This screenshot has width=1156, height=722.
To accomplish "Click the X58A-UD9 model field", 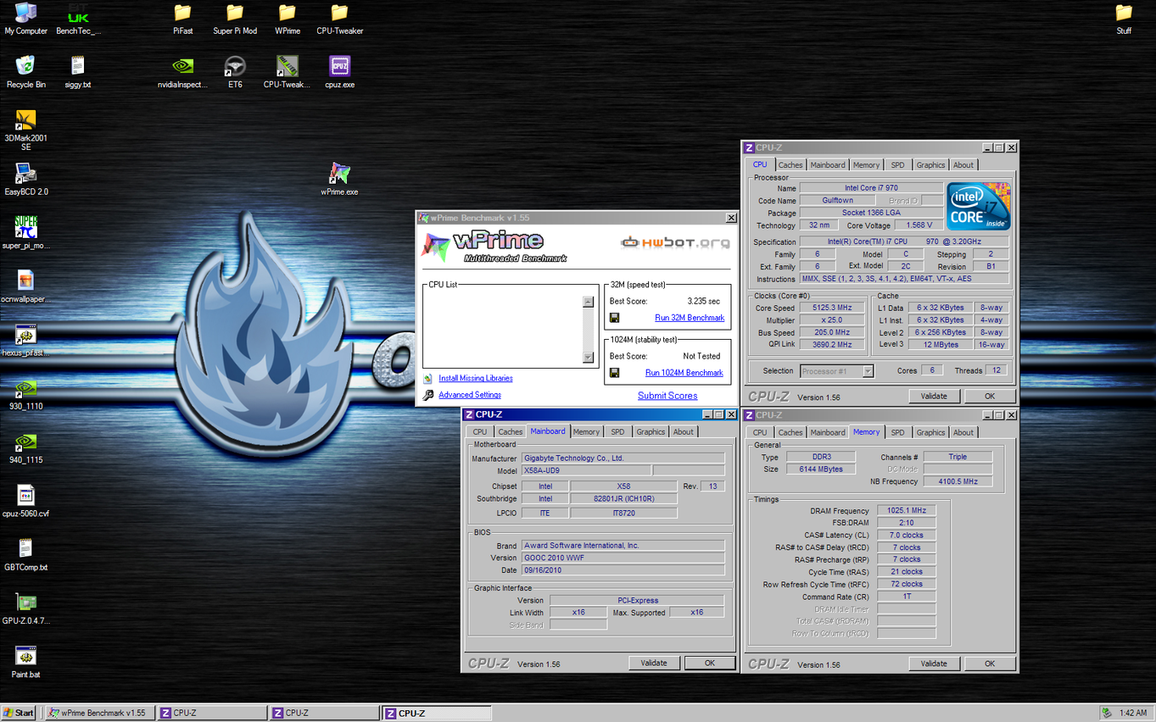I will point(585,470).
